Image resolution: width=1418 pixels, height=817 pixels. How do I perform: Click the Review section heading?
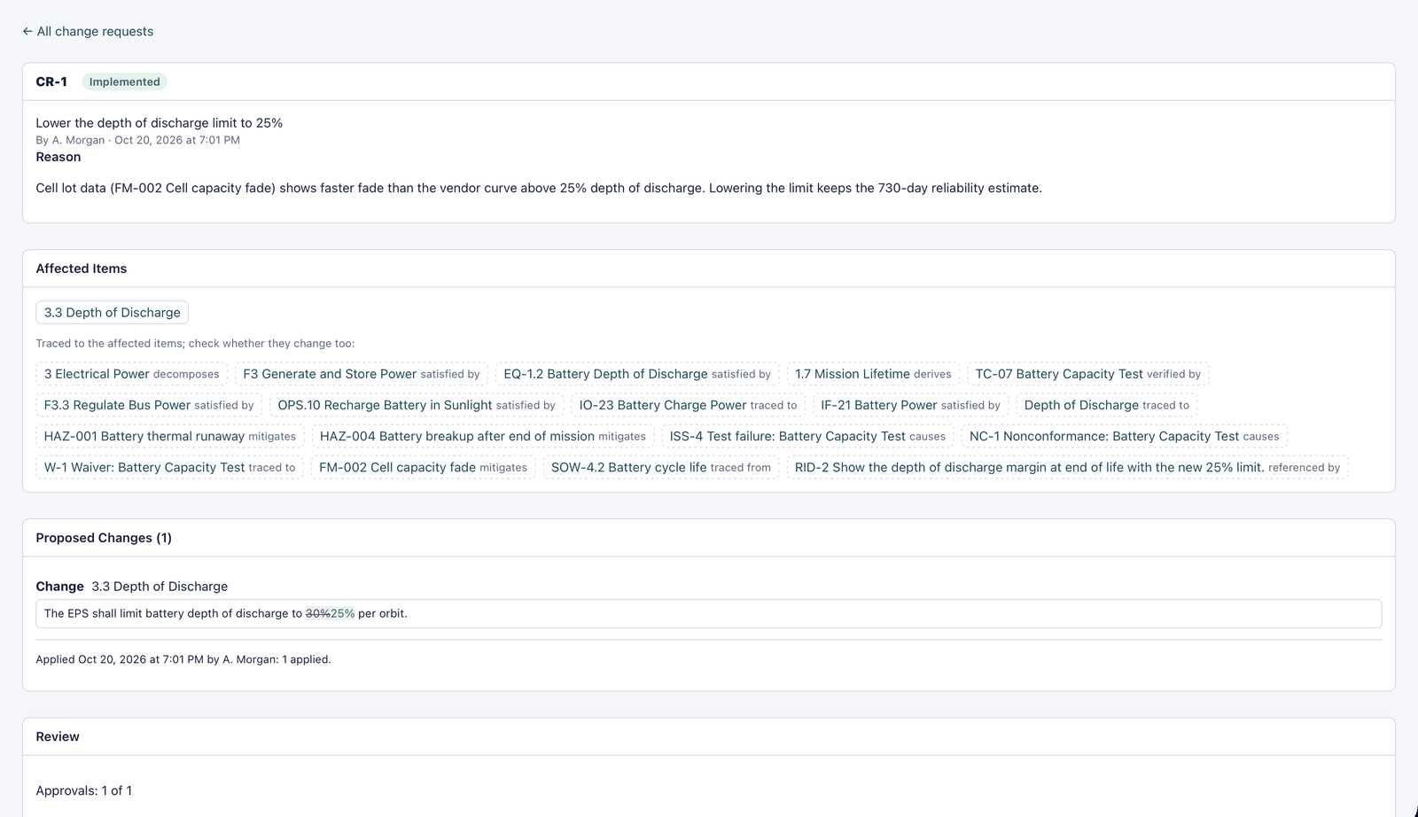(58, 736)
